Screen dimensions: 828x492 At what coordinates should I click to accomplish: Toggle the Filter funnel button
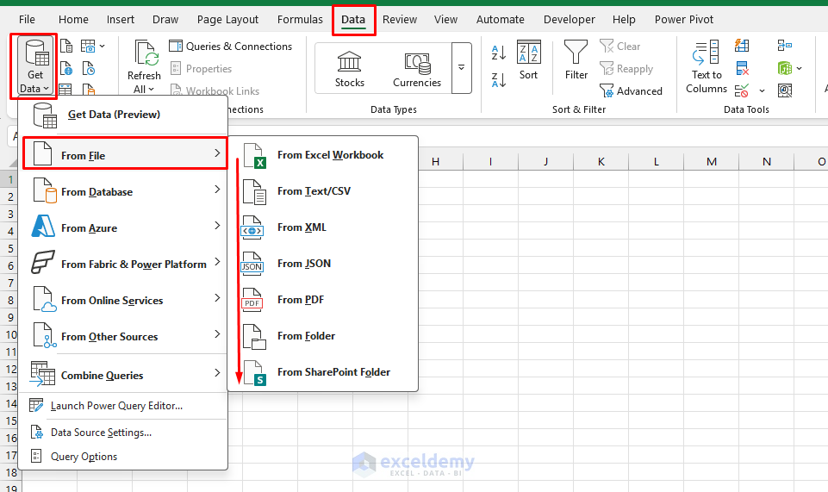tap(576, 59)
